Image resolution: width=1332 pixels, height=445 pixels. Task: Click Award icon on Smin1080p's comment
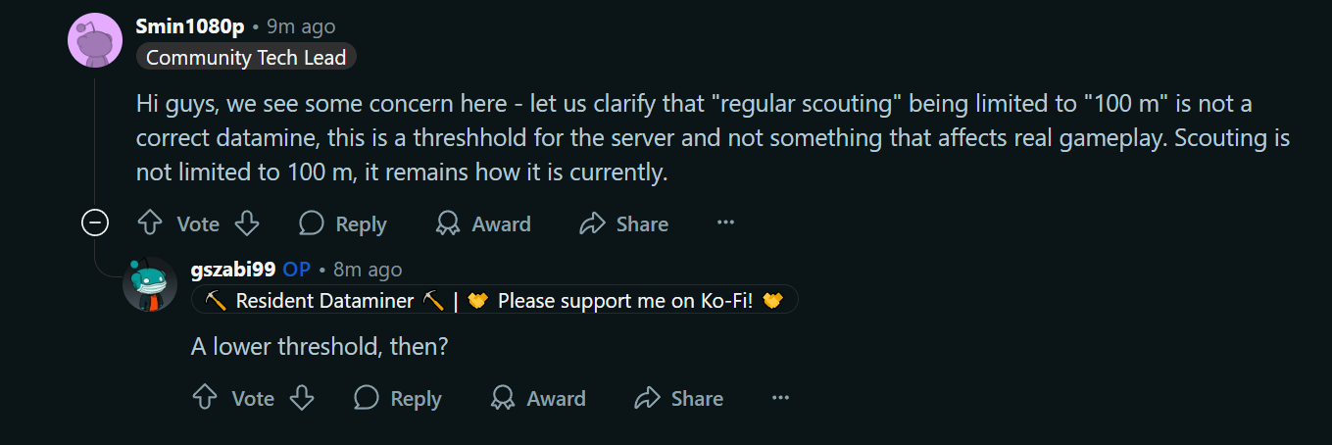coord(448,223)
